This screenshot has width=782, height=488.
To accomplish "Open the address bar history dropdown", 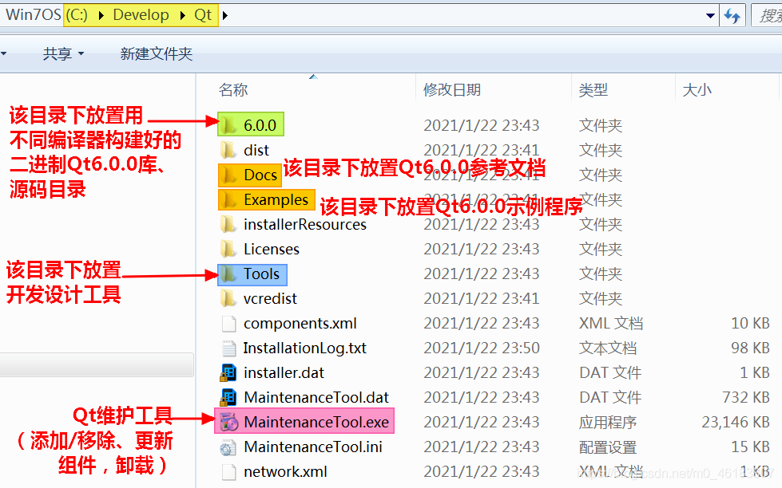I will coord(711,15).
